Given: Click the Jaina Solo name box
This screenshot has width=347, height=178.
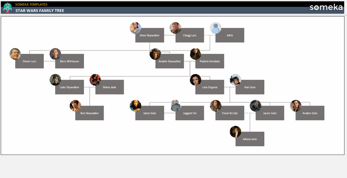Looking at the screenshot, I should point(149,113).
